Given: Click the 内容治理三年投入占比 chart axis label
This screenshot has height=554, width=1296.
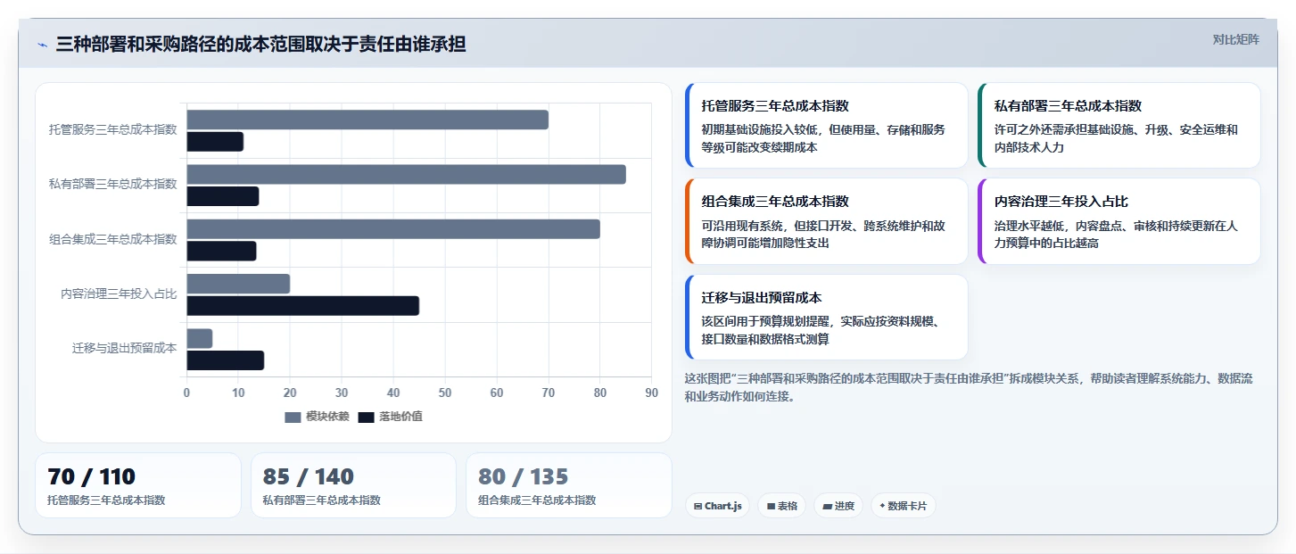Looking at the screenshot, I should [x=119, y=294].
